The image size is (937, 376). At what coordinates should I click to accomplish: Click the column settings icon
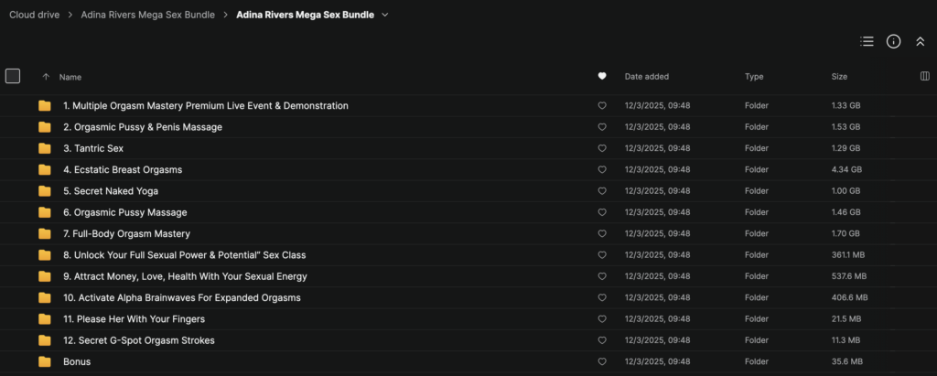pos(924,77)
